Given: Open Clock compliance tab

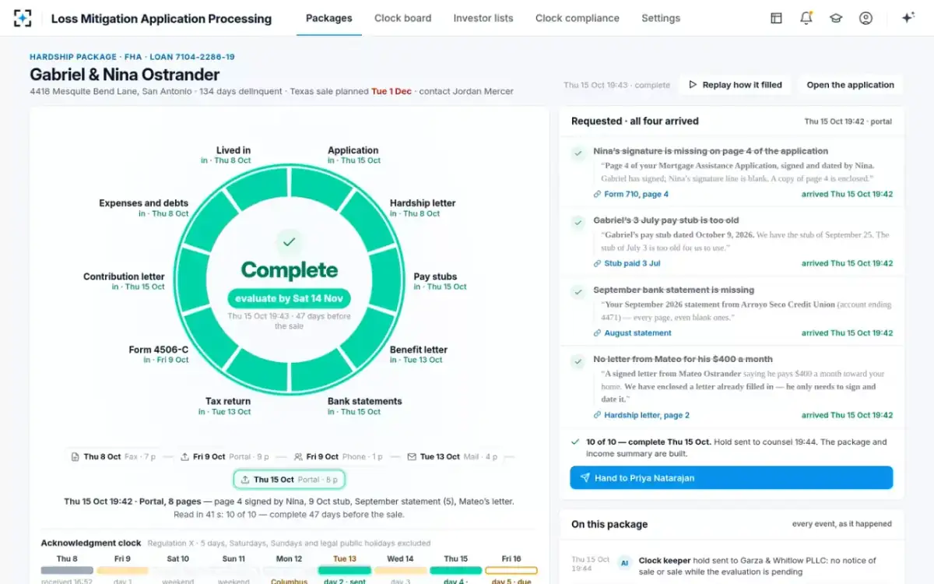Looking at the screenshot, I should [x=578, y=18].
